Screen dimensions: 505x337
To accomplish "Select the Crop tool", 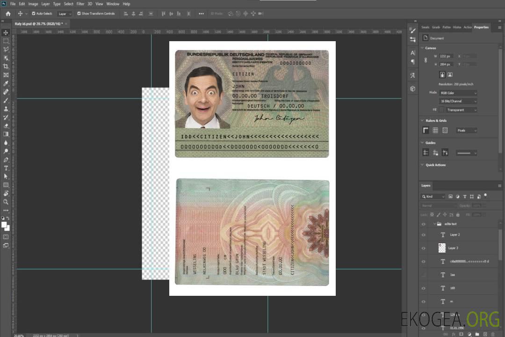I will click(6, 66).
